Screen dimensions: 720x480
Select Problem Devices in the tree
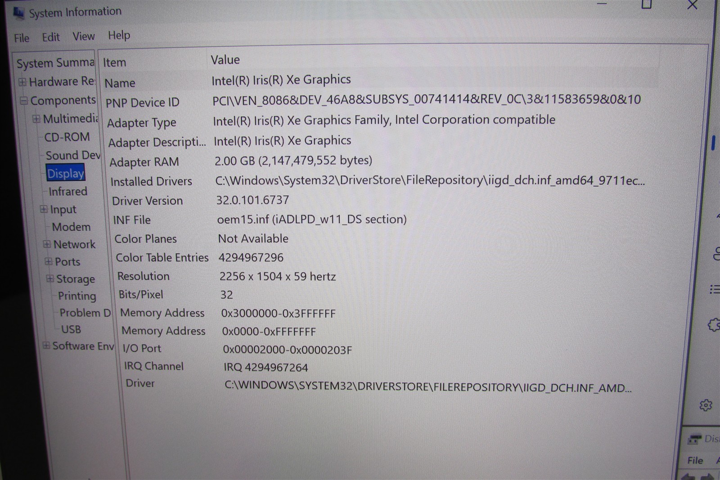pos(85,313)
